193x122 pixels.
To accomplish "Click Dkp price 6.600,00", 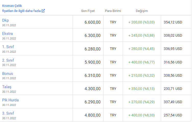I will point(93,22).
